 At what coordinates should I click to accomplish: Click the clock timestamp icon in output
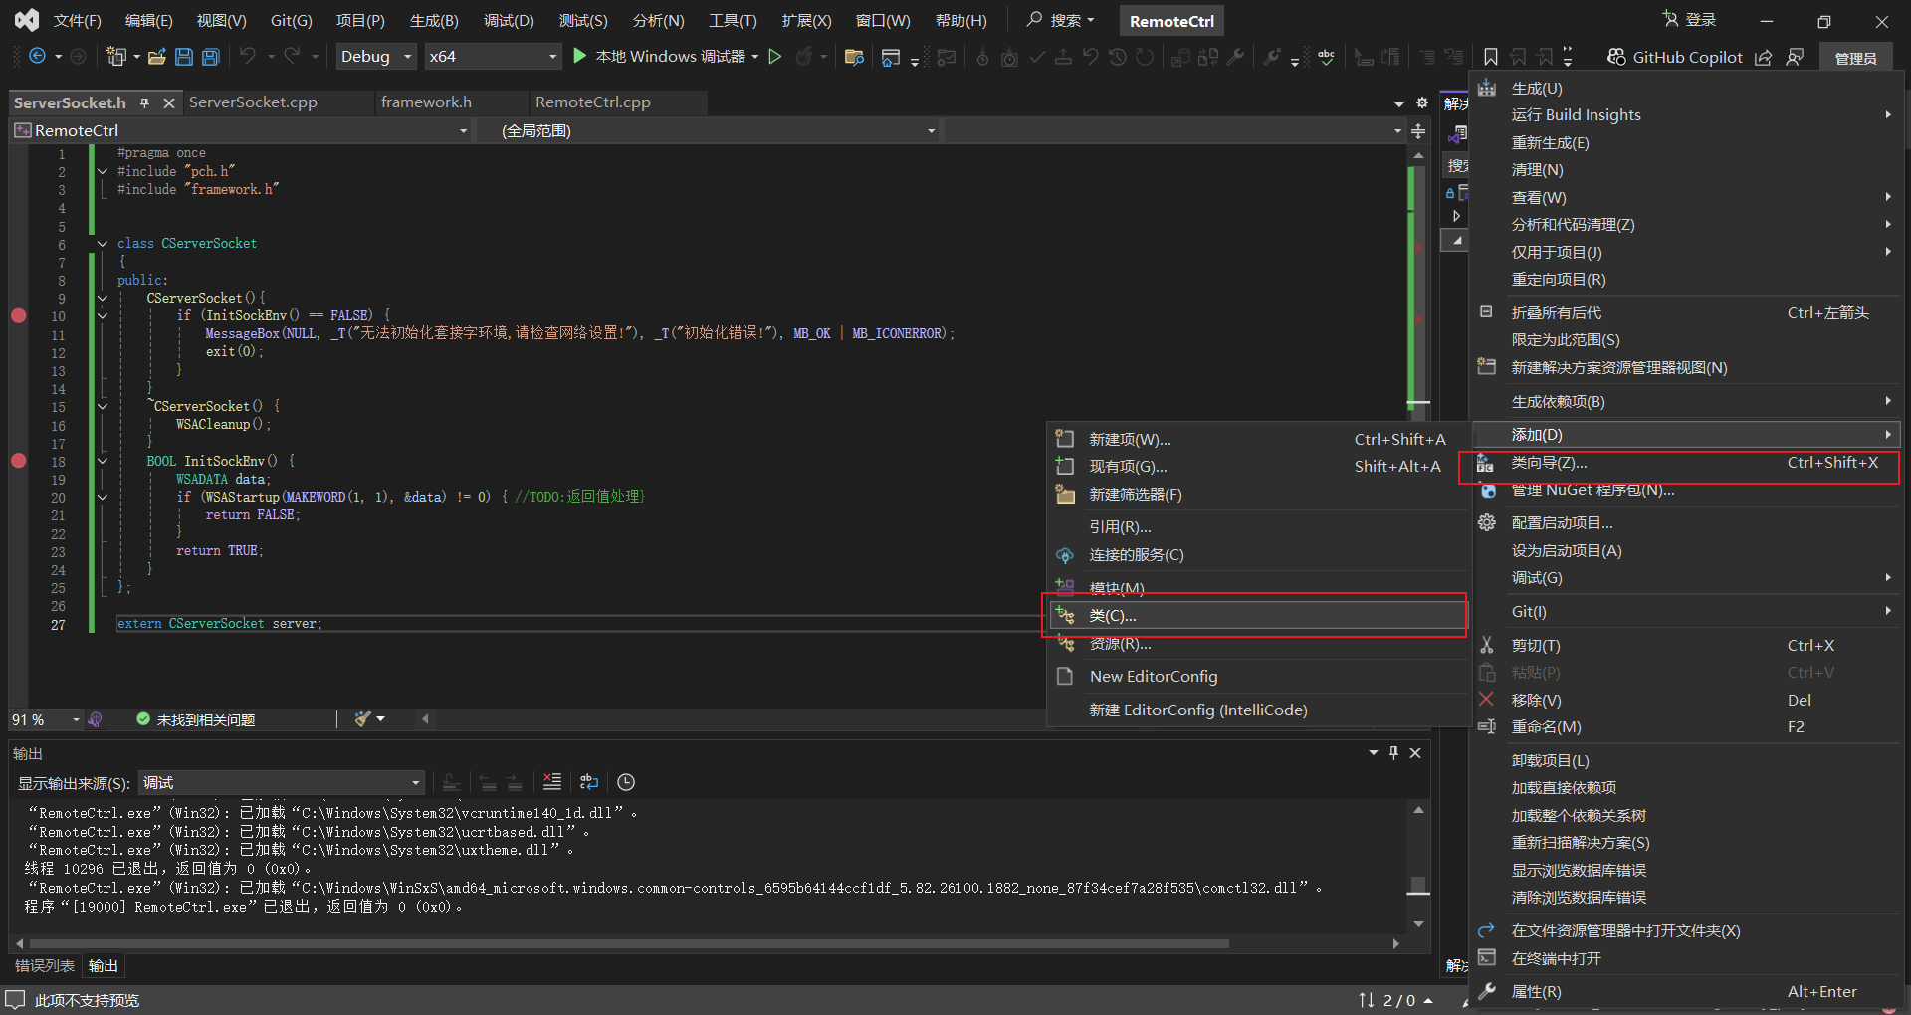(x=626, y=782)
